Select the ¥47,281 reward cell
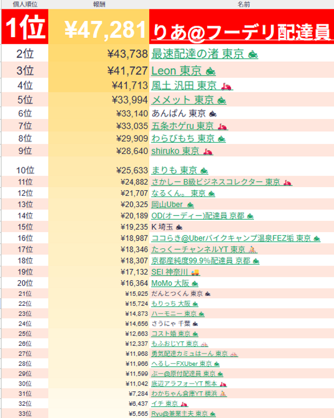Image resolution: width=334 pixels, height=418 pixels. tap(99, 27)
